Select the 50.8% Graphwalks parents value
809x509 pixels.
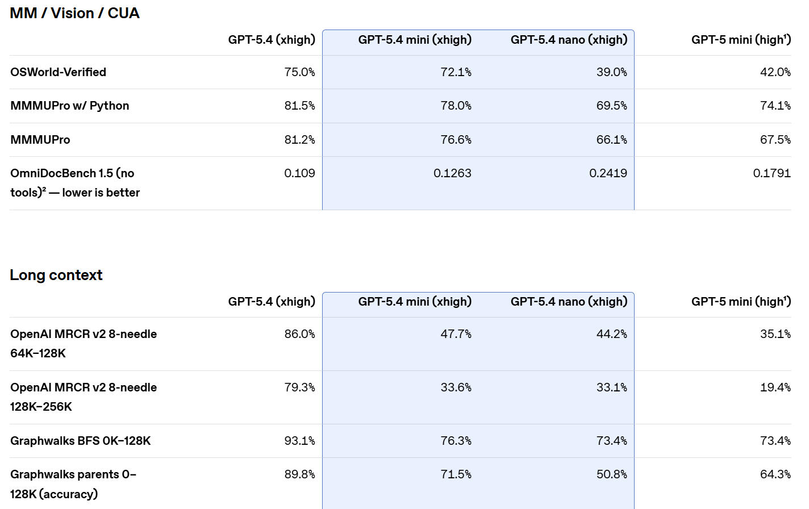611,474
